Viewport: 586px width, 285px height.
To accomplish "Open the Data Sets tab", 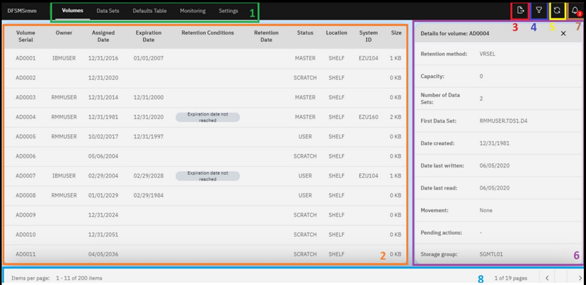I will coord(108,11).
